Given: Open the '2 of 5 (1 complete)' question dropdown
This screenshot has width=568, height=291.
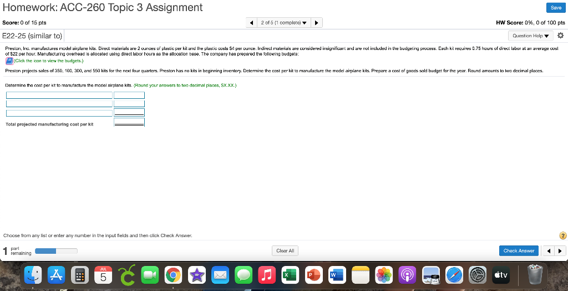Looking at the screenshot, I should 283,23.
